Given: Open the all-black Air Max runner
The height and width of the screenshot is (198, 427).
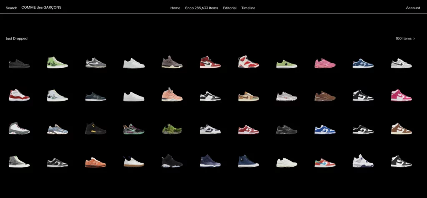Looking at the screenshot, I should pyautogui.click(x=287, y=129).
